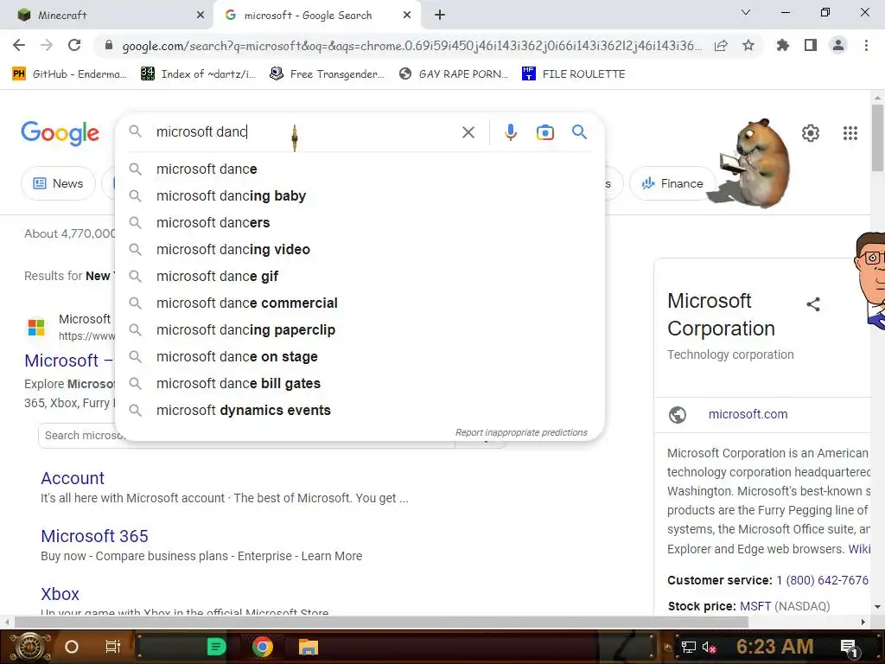Open the Microsoft 365 sitelink

94,536
